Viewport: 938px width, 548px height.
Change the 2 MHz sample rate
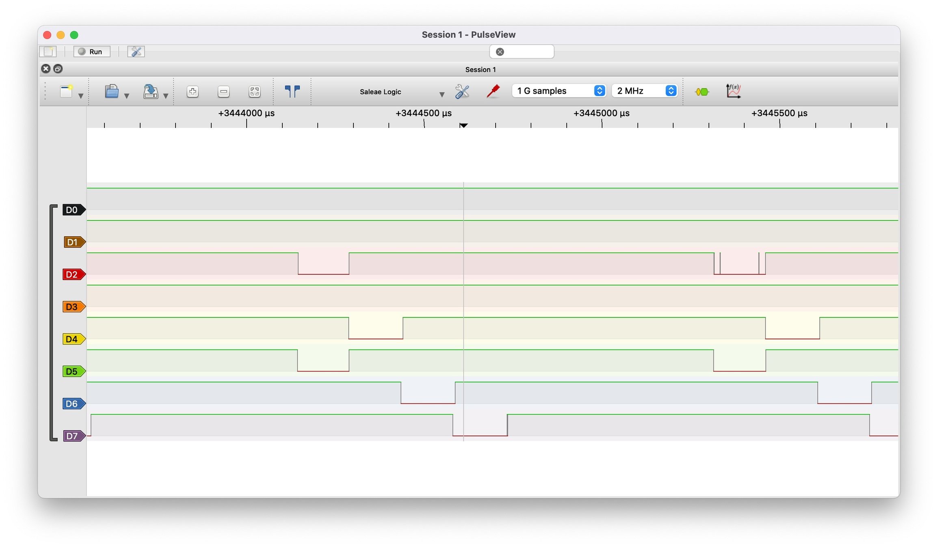(645, 91)
